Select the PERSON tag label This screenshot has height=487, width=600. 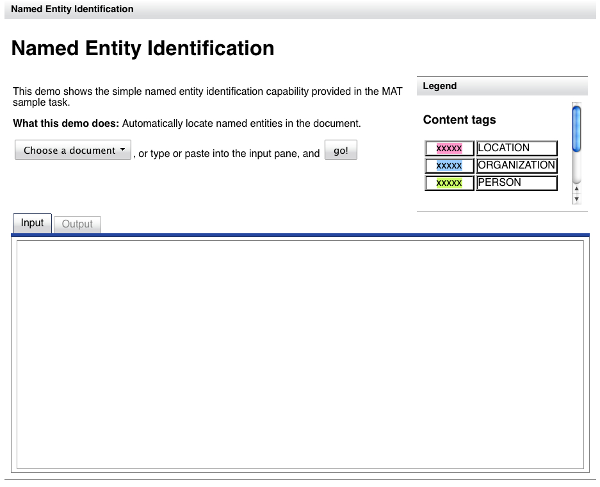(x=516, y=183)
